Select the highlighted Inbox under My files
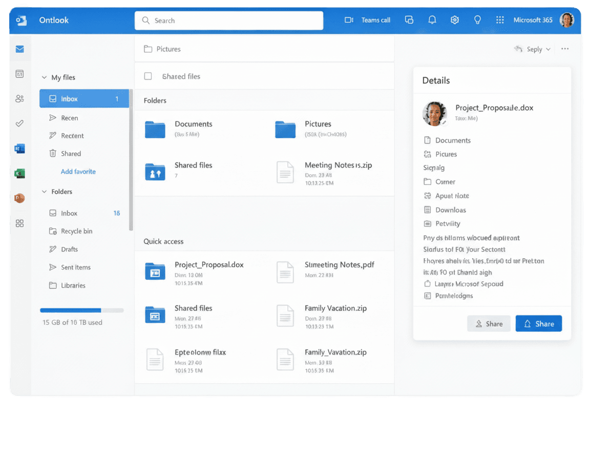The image size is (590, 459). tap(84, 98)
